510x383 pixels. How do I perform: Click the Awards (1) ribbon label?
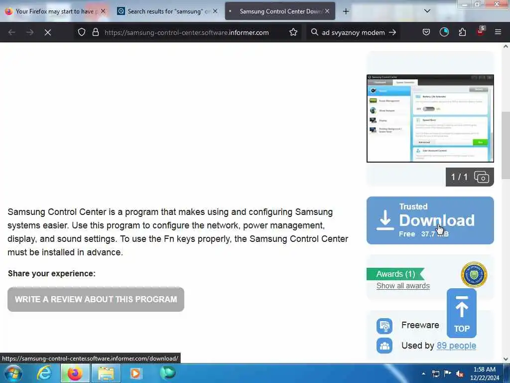tap(395, 274)
